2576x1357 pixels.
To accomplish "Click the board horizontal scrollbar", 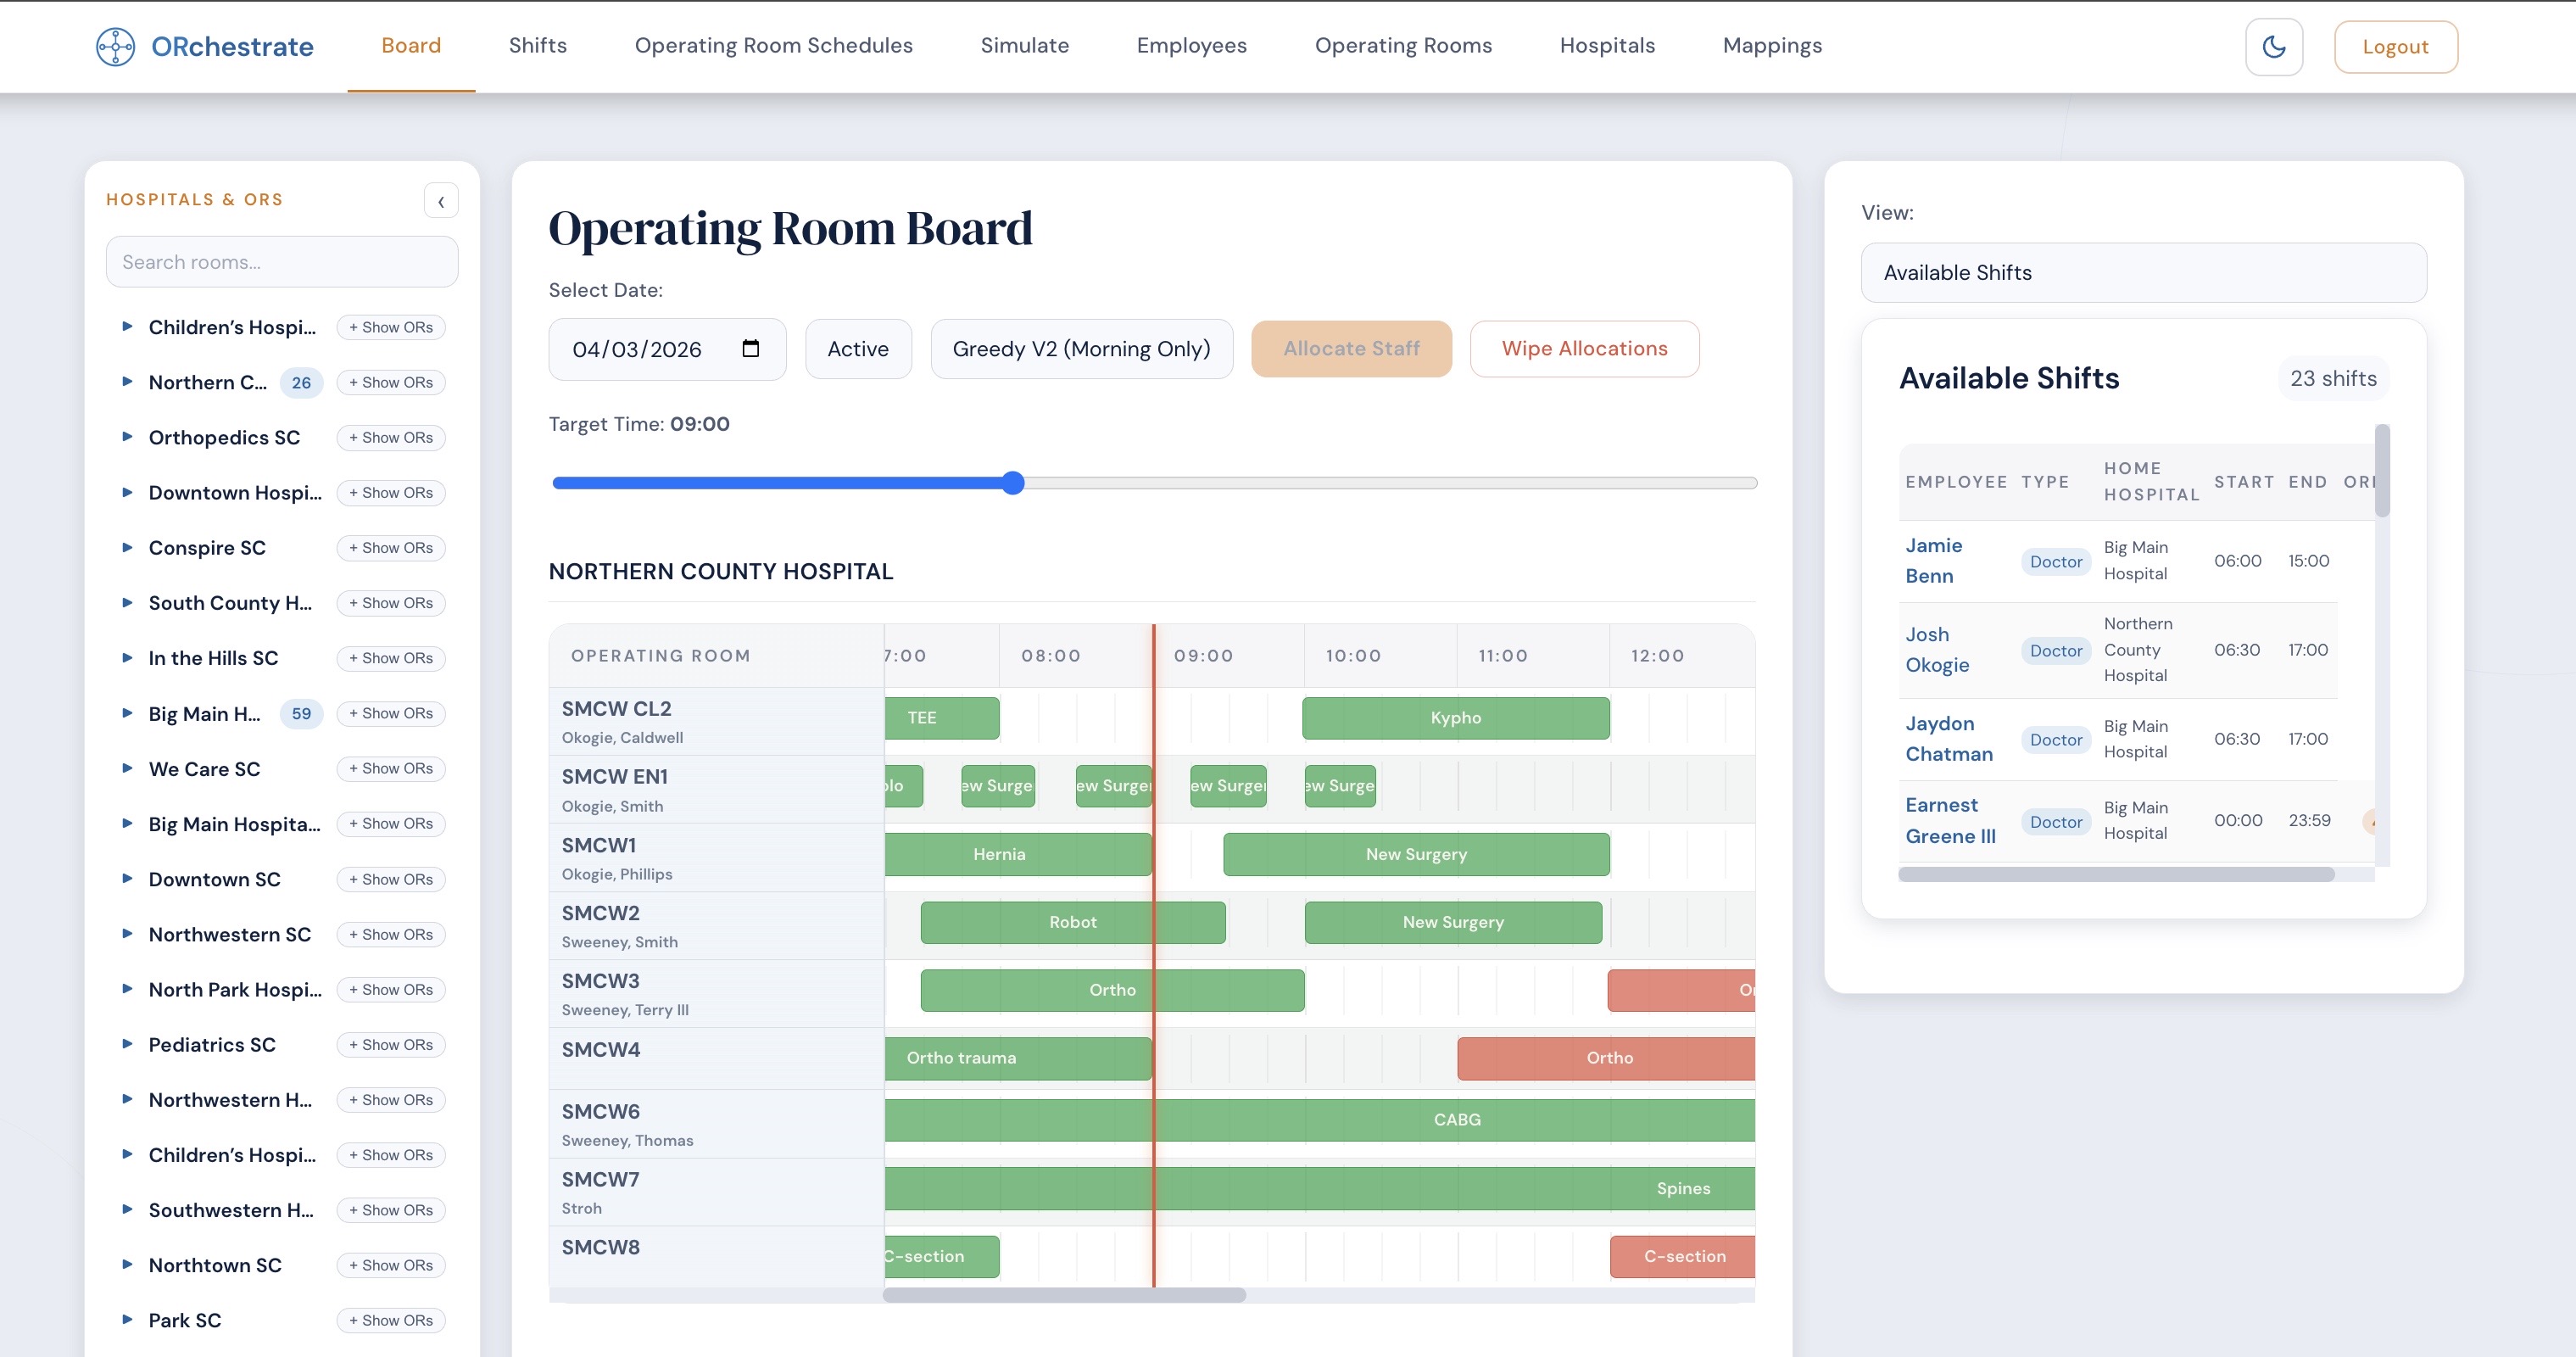I will point(1064,1295).
